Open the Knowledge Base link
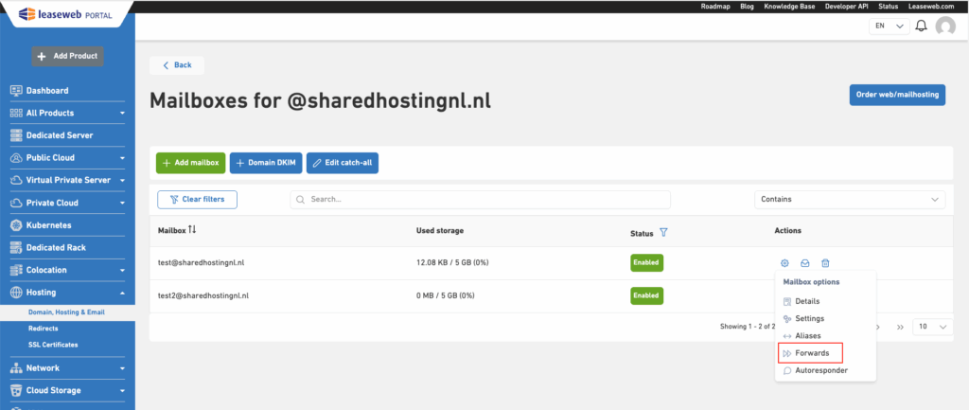Viewport: 969px width, 410px height. pos(789,7)
